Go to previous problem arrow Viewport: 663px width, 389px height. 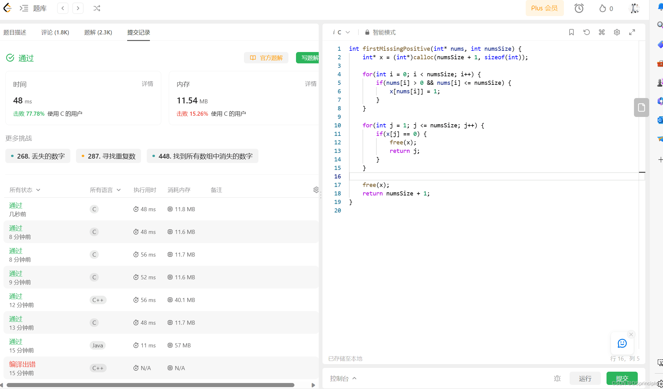coord(63,8)
